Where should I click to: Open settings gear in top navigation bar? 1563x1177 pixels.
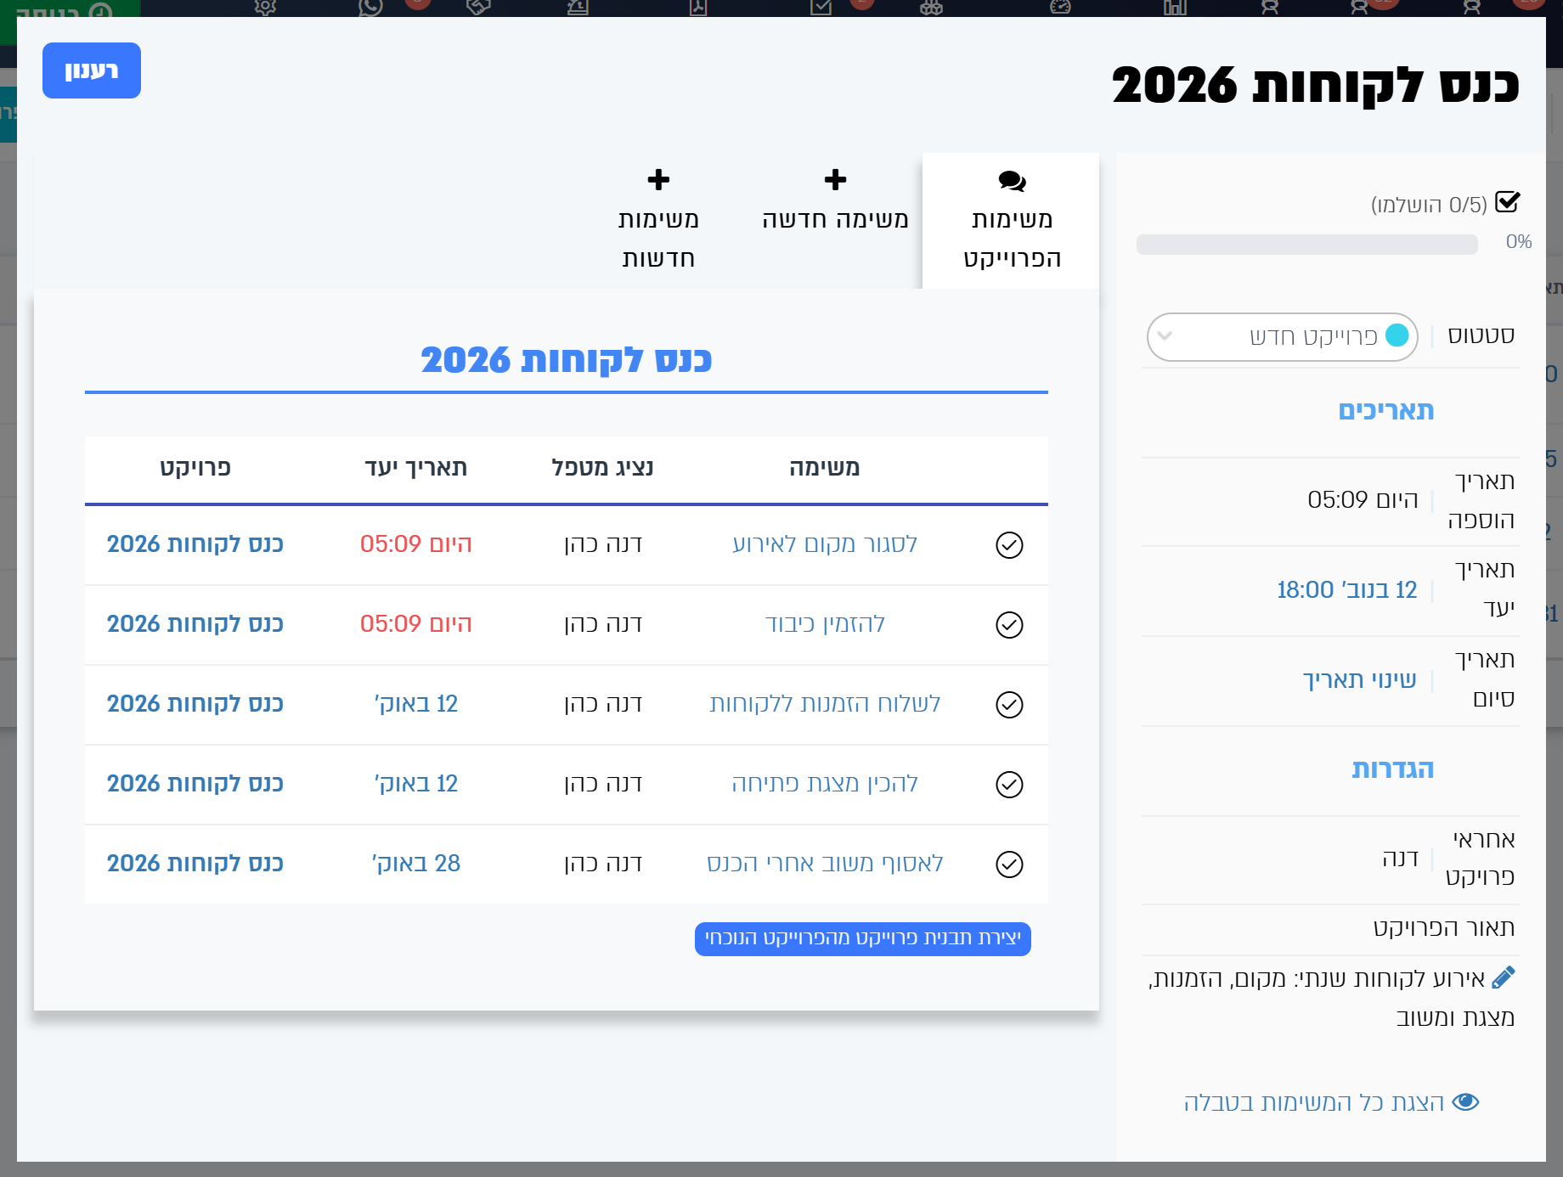click(266, 8)
